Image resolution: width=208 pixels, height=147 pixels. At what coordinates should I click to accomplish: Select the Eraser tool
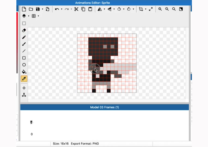(24, 30)
